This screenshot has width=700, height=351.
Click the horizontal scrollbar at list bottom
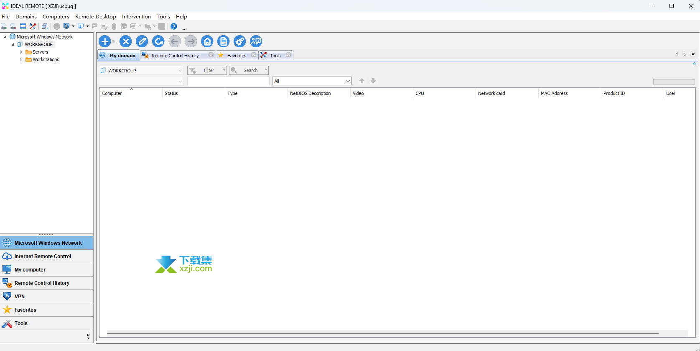[383, 333]
